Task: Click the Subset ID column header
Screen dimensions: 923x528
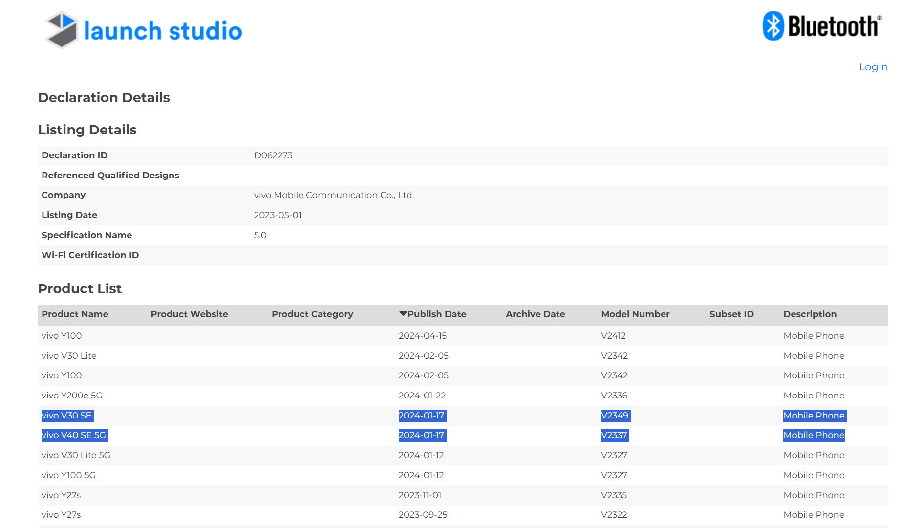Action: coord(731,314)
